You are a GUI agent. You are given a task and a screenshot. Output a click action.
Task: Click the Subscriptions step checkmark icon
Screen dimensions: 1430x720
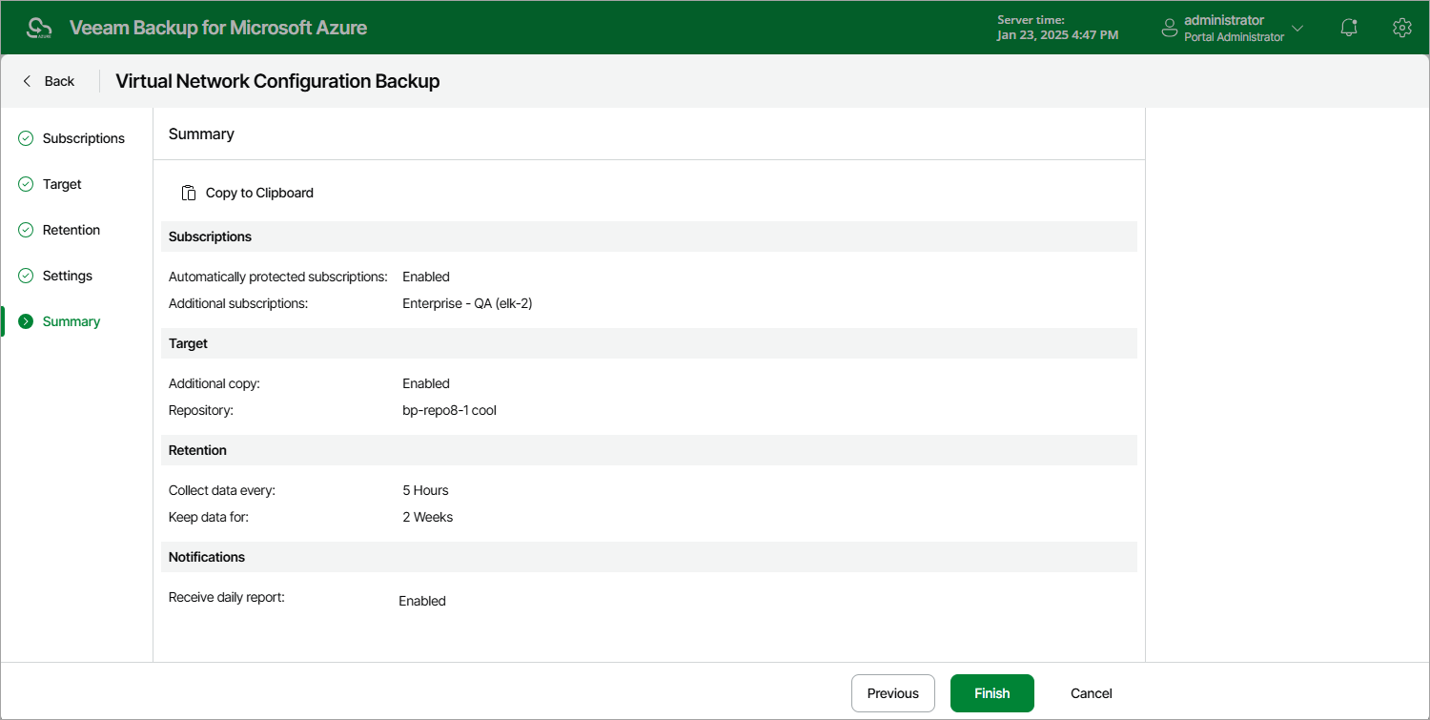(26, 138)
